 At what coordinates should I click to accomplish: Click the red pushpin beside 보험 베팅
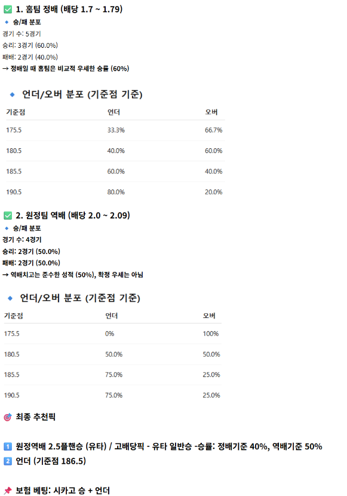pos(8,491)
